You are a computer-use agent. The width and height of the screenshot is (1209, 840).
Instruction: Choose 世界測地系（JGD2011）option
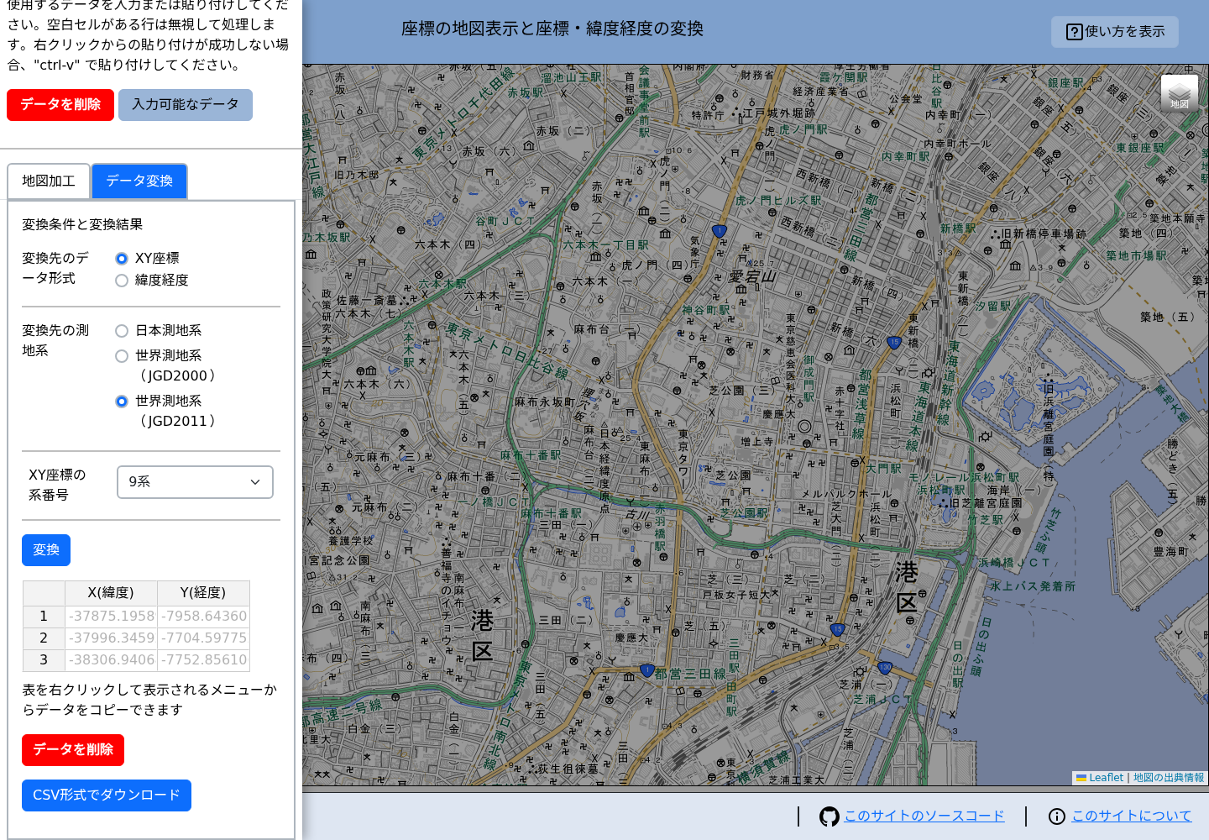(122, 402)
